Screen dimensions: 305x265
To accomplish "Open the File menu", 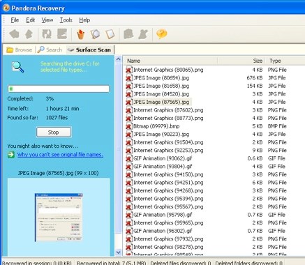I will tap(15, 20).
